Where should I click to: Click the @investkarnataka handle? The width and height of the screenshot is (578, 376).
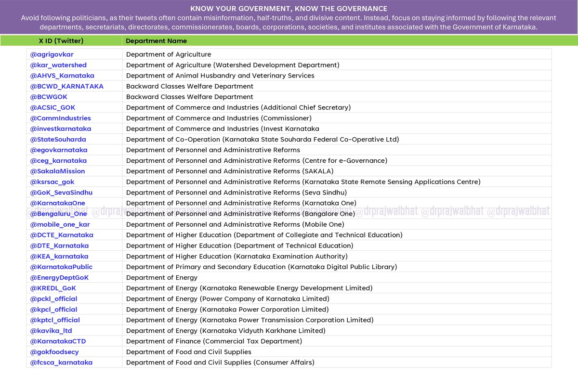(x=61, y=129)
